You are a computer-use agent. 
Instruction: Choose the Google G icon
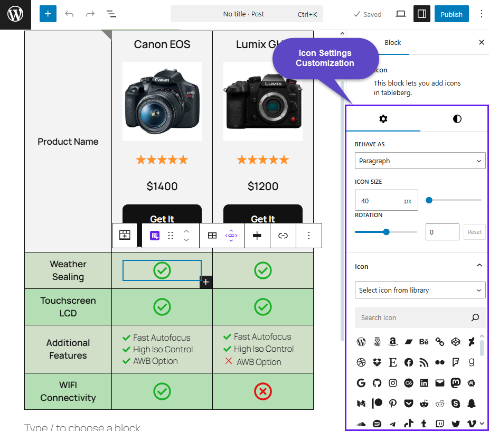(x=361, y=383)
